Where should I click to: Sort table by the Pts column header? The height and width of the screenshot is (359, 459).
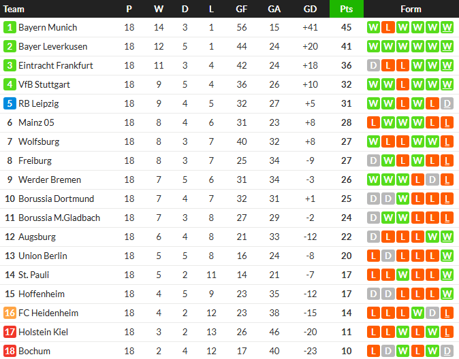(x=346, y=9)
